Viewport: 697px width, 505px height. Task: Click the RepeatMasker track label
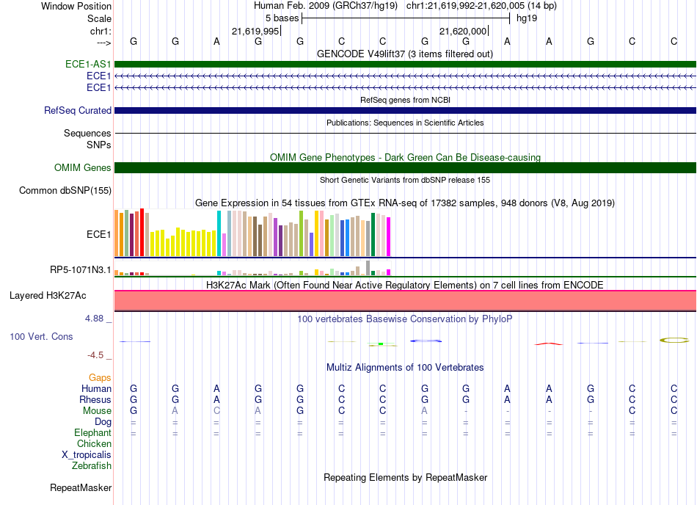click(x=81, y=487)
